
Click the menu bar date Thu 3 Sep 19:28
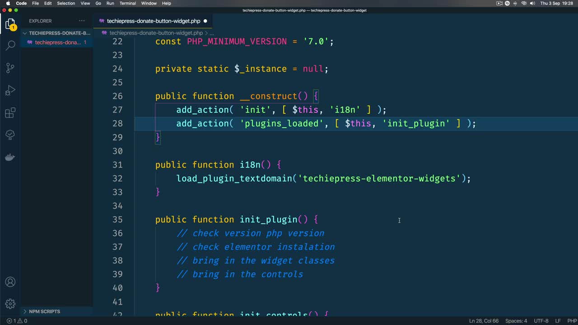pos(557,3)
